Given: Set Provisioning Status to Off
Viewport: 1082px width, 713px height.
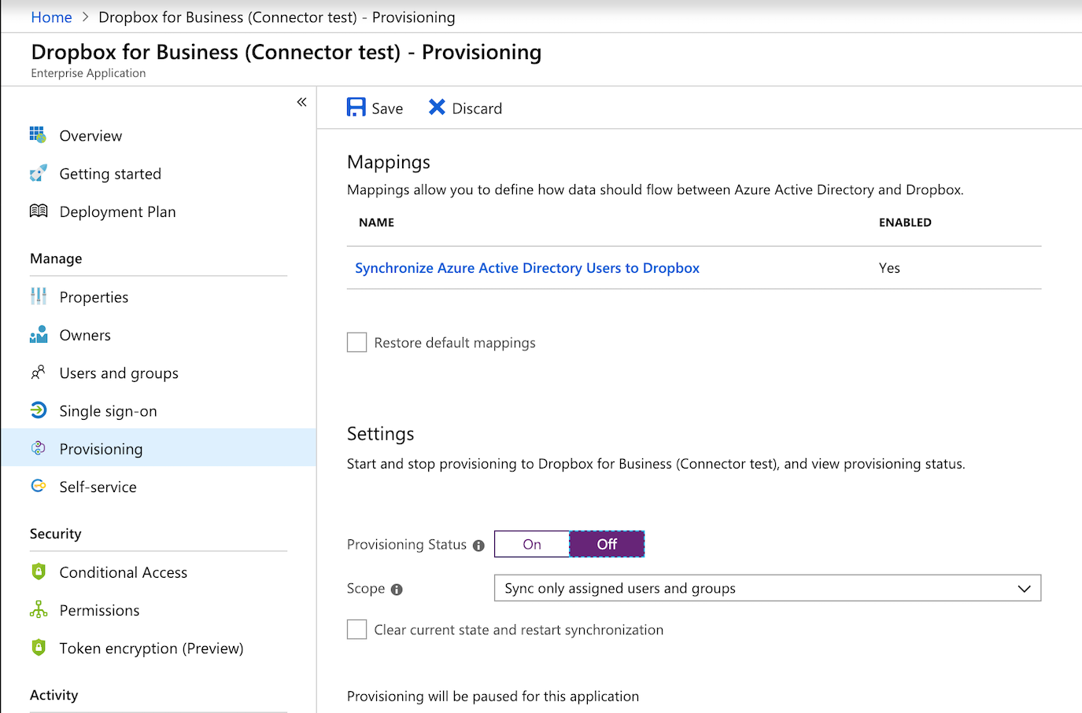Looking at the screenshot, I should (607, 544).
